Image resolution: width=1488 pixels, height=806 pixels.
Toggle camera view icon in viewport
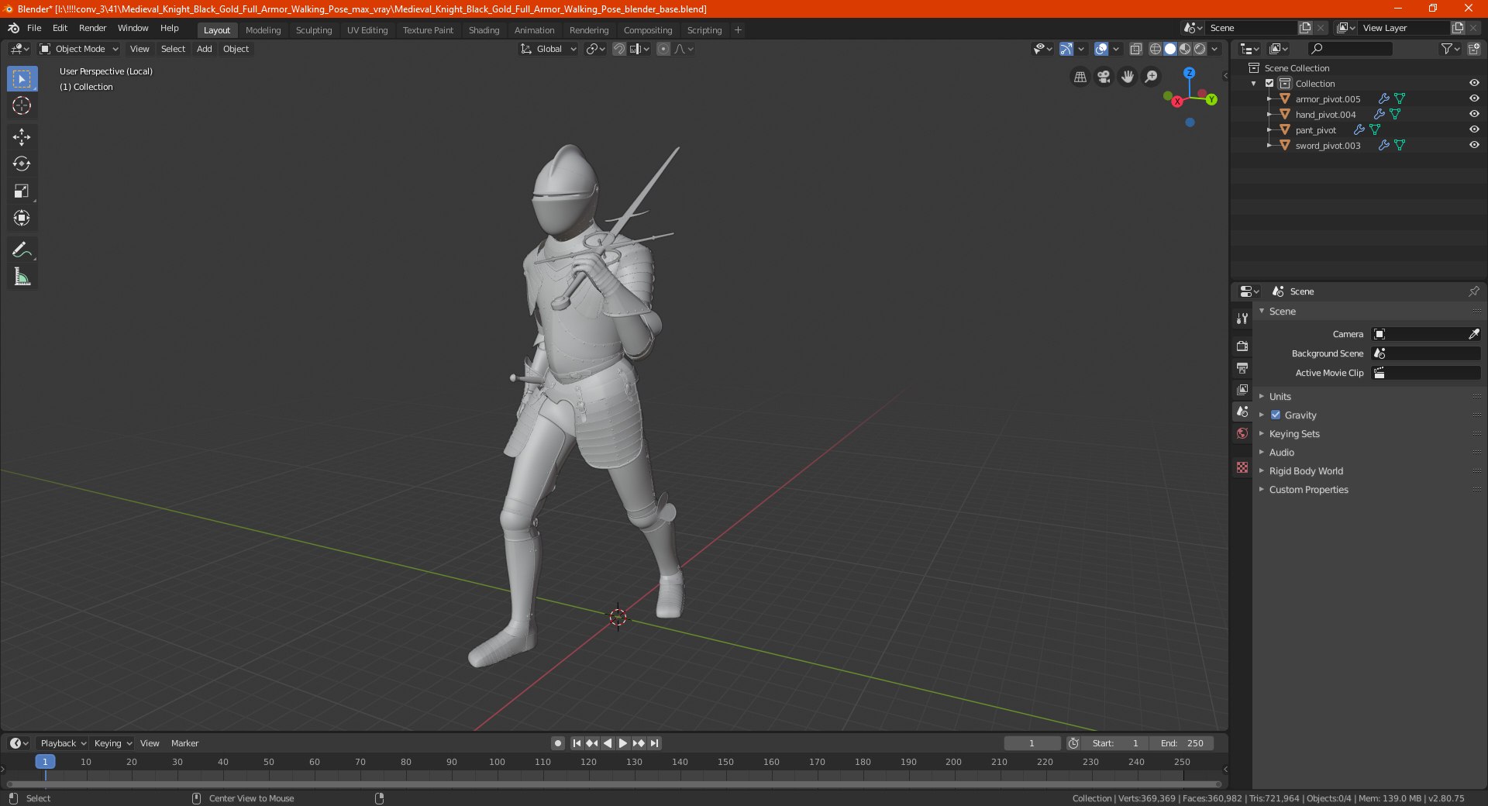(x=1104, y=77)
